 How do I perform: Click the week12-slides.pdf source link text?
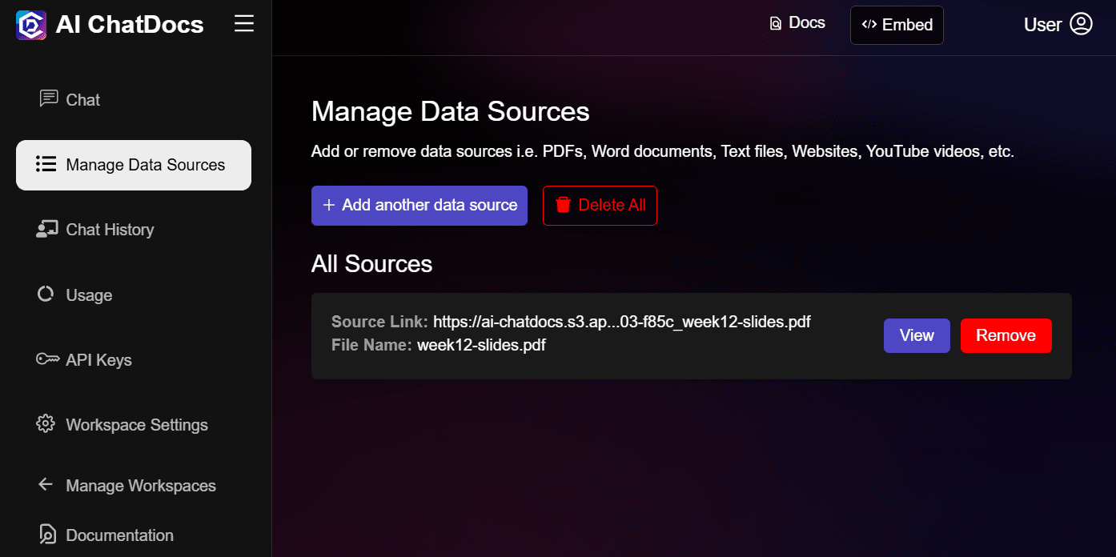click(x=621, y=322)
